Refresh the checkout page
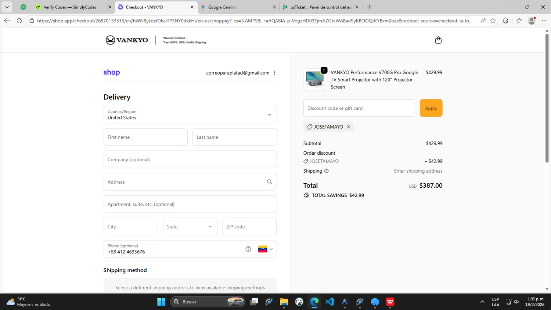Viewport: 551px width, 310px height. click(x=19, y=21)
